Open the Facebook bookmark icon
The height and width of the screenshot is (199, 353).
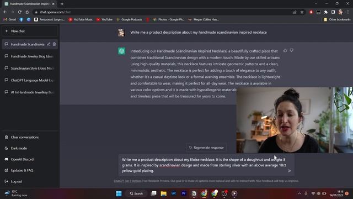point(21,20)
